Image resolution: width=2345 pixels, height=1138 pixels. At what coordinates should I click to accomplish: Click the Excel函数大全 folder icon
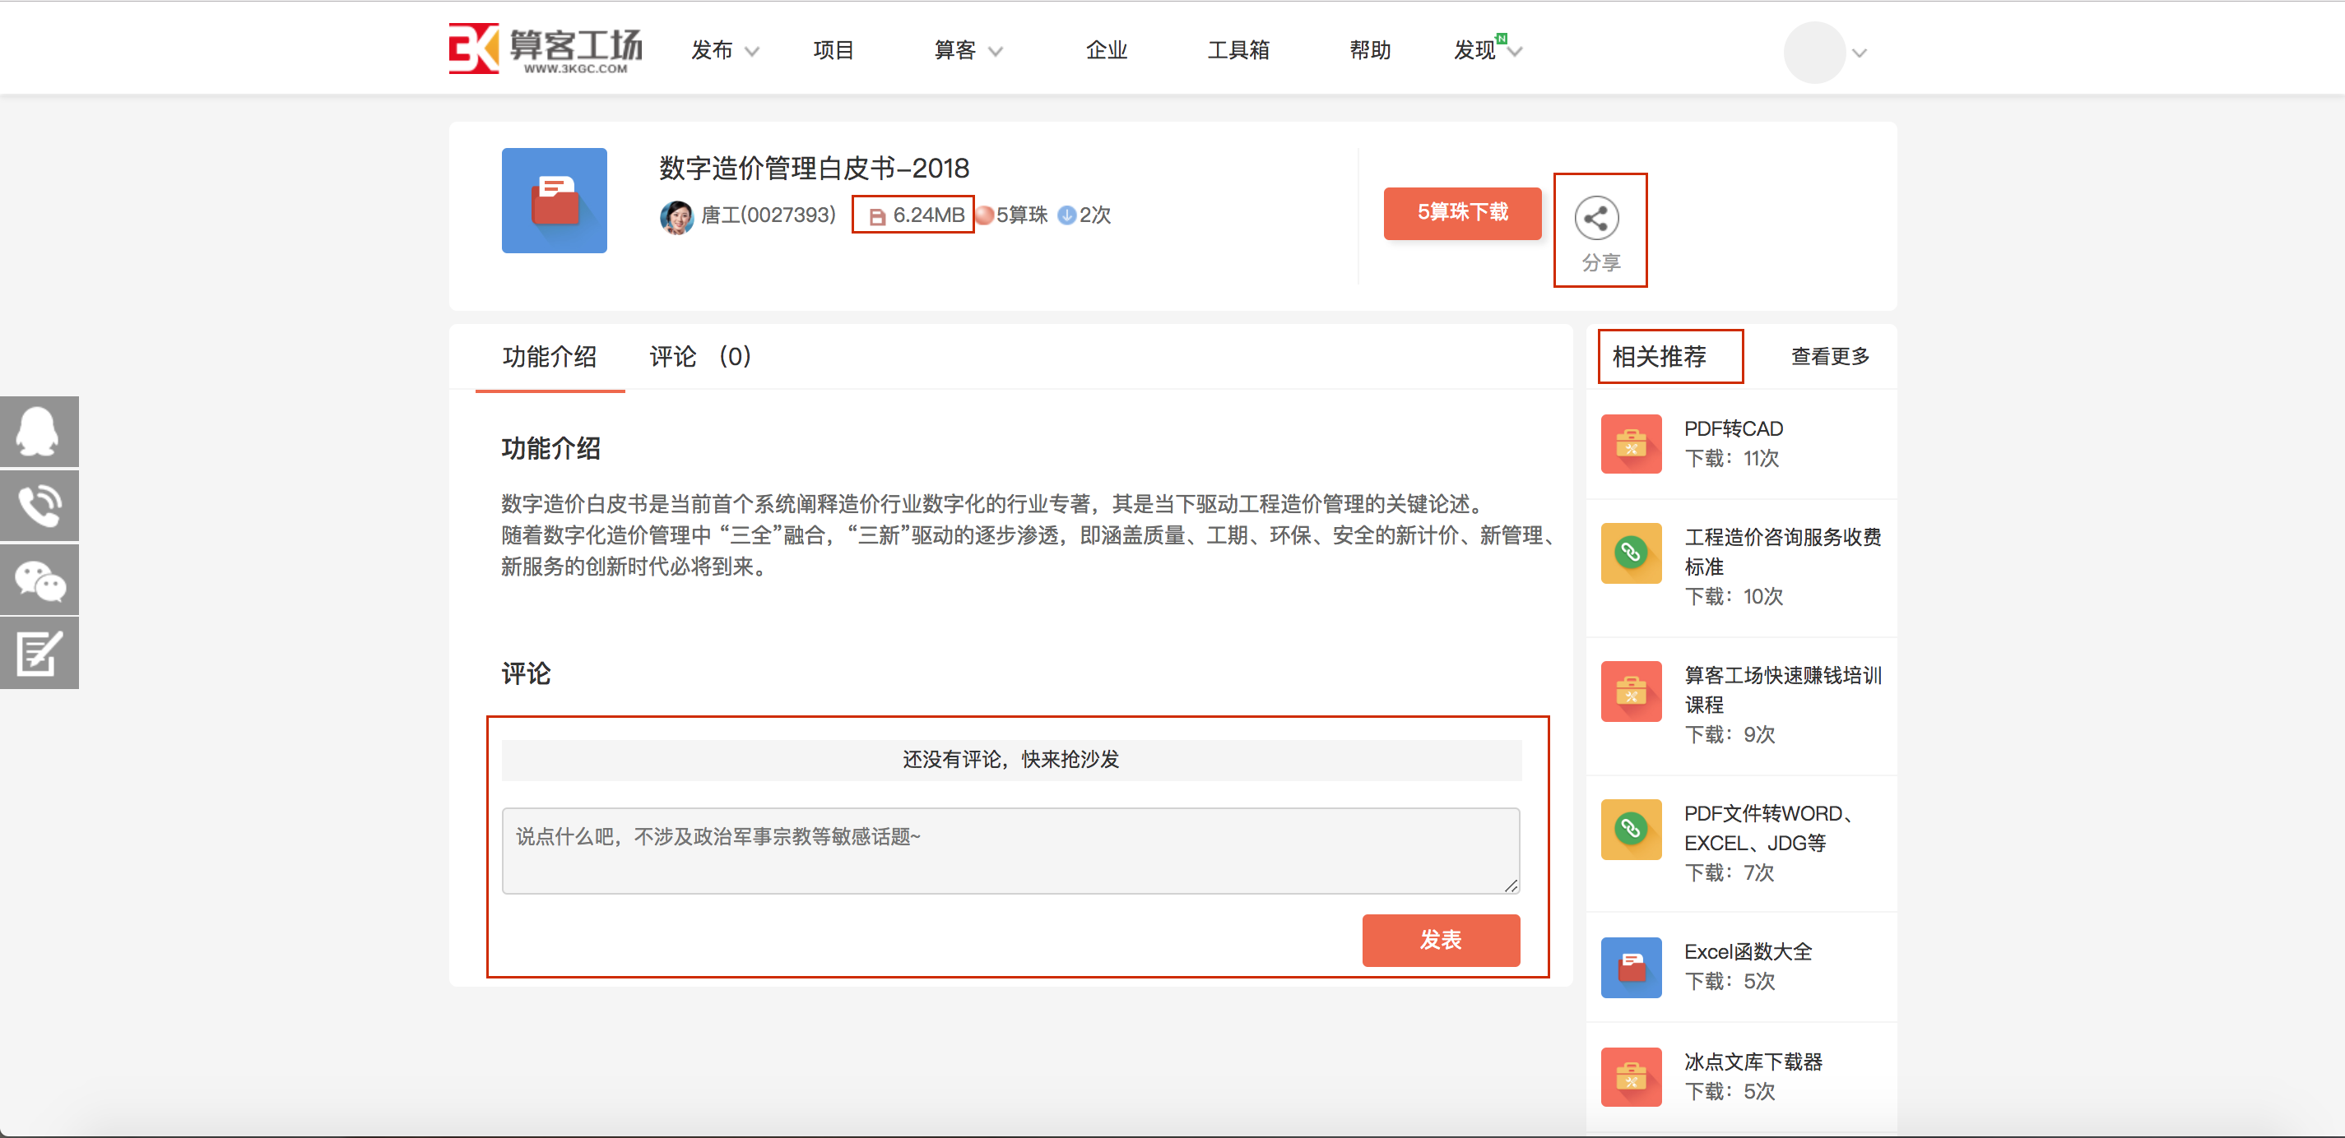point(1632,967)
